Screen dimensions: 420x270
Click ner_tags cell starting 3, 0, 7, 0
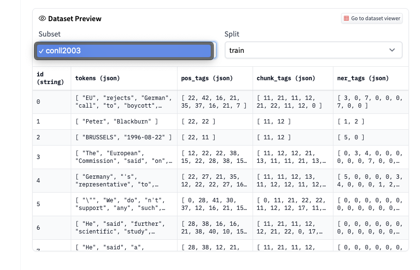371,102
